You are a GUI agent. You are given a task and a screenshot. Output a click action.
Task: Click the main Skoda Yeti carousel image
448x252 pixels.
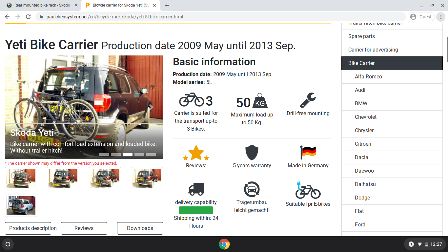[84, 107]
